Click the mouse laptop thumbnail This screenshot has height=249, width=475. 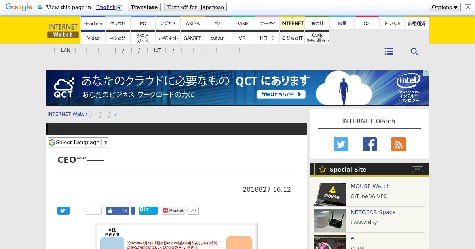click(x=330, y=194)
